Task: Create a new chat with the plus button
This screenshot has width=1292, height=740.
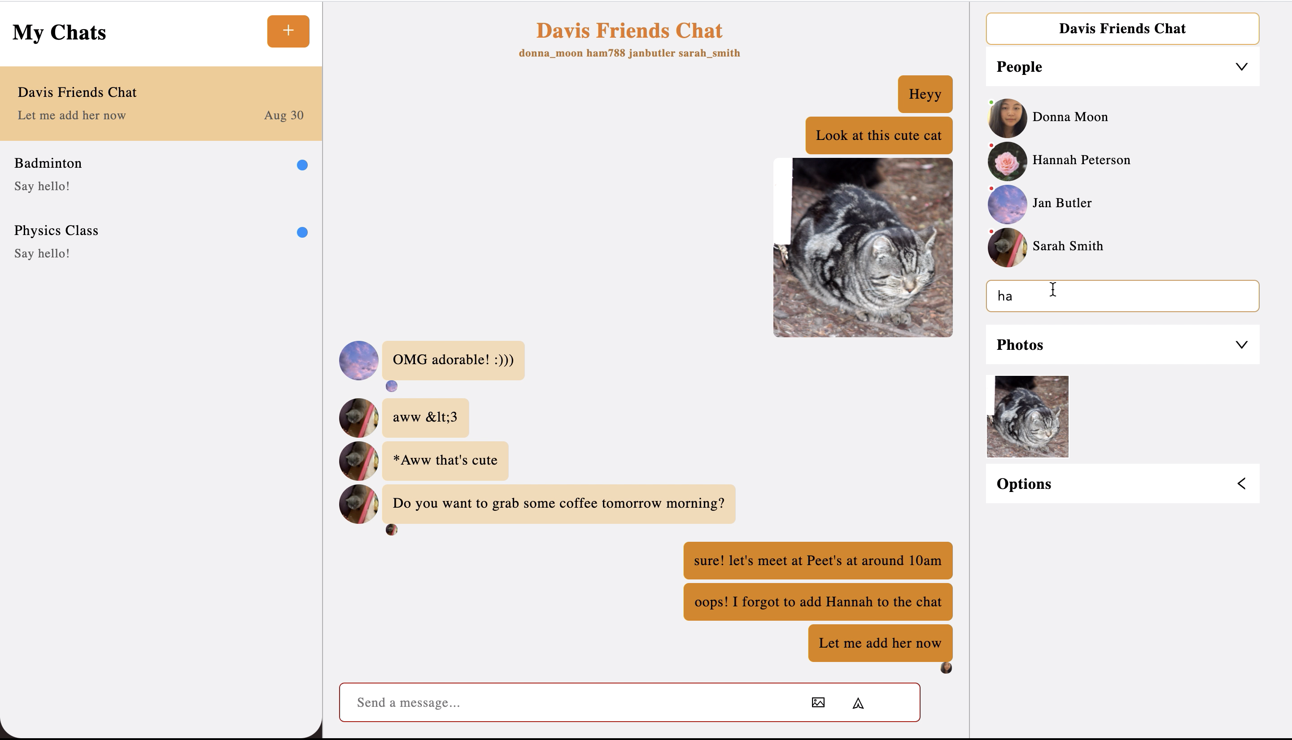Action: (288, 31)
